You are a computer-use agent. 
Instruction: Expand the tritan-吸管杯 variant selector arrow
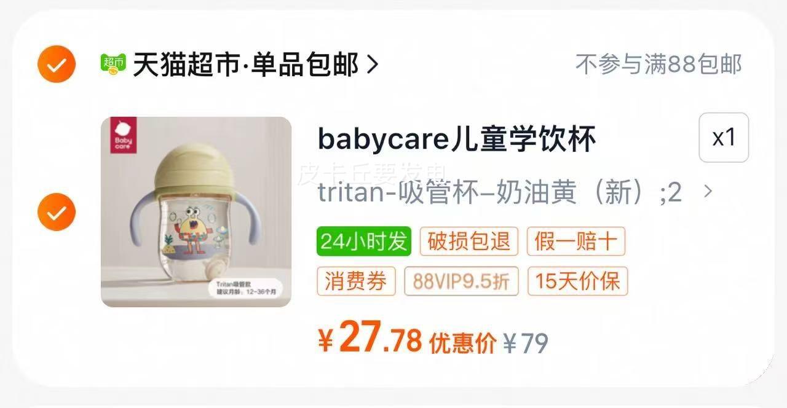pos(708,192)
